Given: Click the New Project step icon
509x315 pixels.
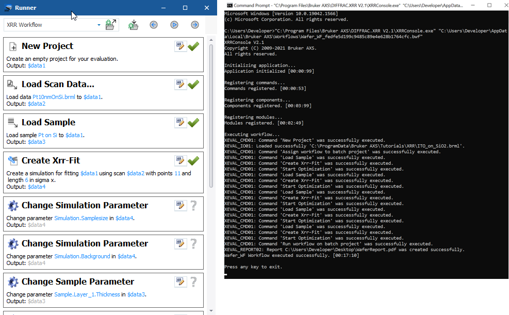Looking at the screenshot, I should [x=13, y=47].
